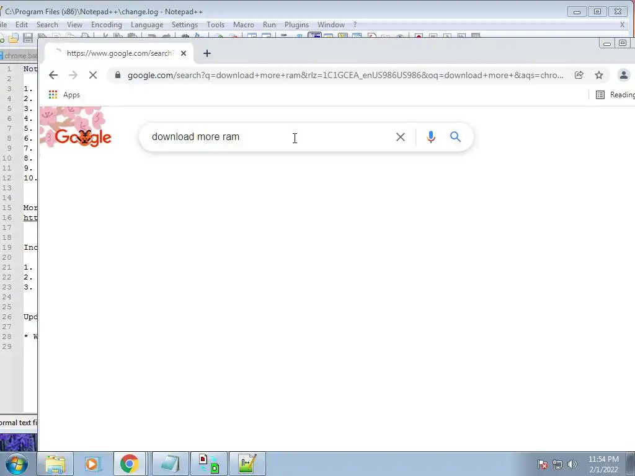Open the Search menu in Notepad++

coord(47,25)
